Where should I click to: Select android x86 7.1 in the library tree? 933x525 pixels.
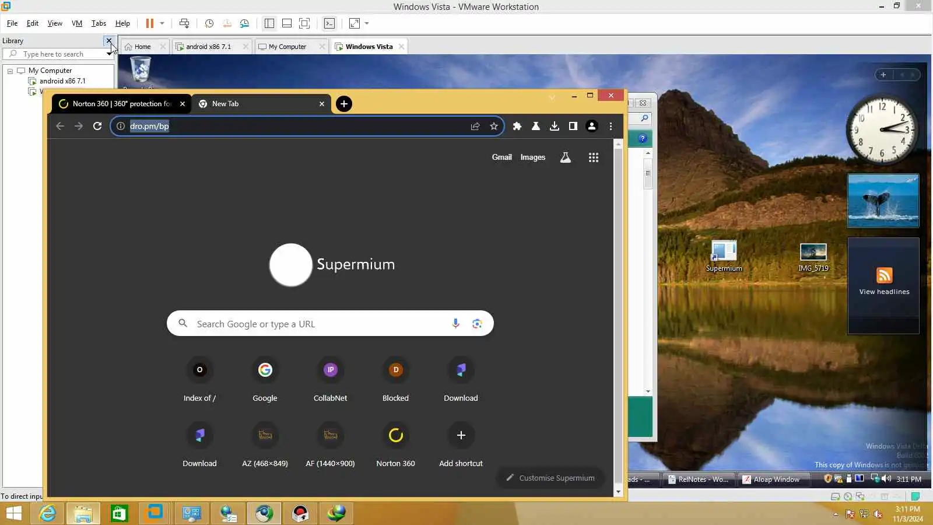pos(62,81)
